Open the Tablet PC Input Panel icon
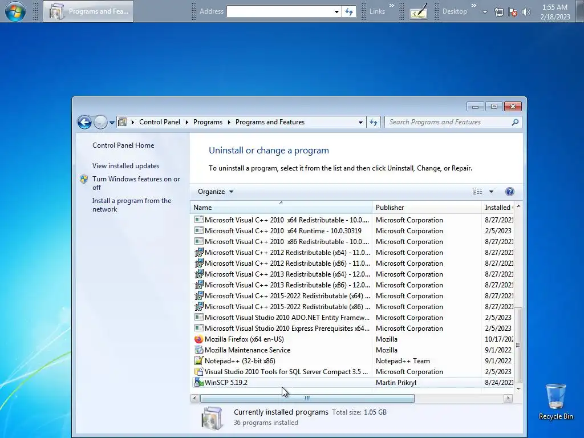The image size is (584, 438). point(419,11)
